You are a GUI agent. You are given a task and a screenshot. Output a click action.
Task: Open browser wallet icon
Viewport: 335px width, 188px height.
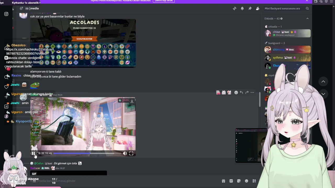point(316,1)
